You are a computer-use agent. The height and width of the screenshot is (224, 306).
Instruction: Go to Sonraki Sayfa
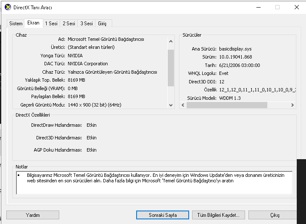click(x=163, y=215)
